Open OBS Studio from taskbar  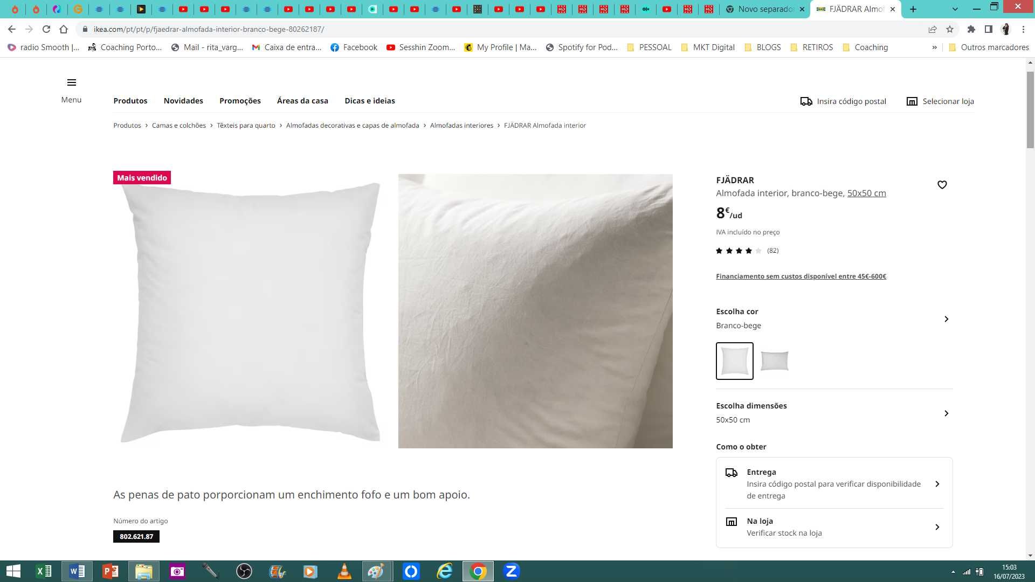(244, 571)
